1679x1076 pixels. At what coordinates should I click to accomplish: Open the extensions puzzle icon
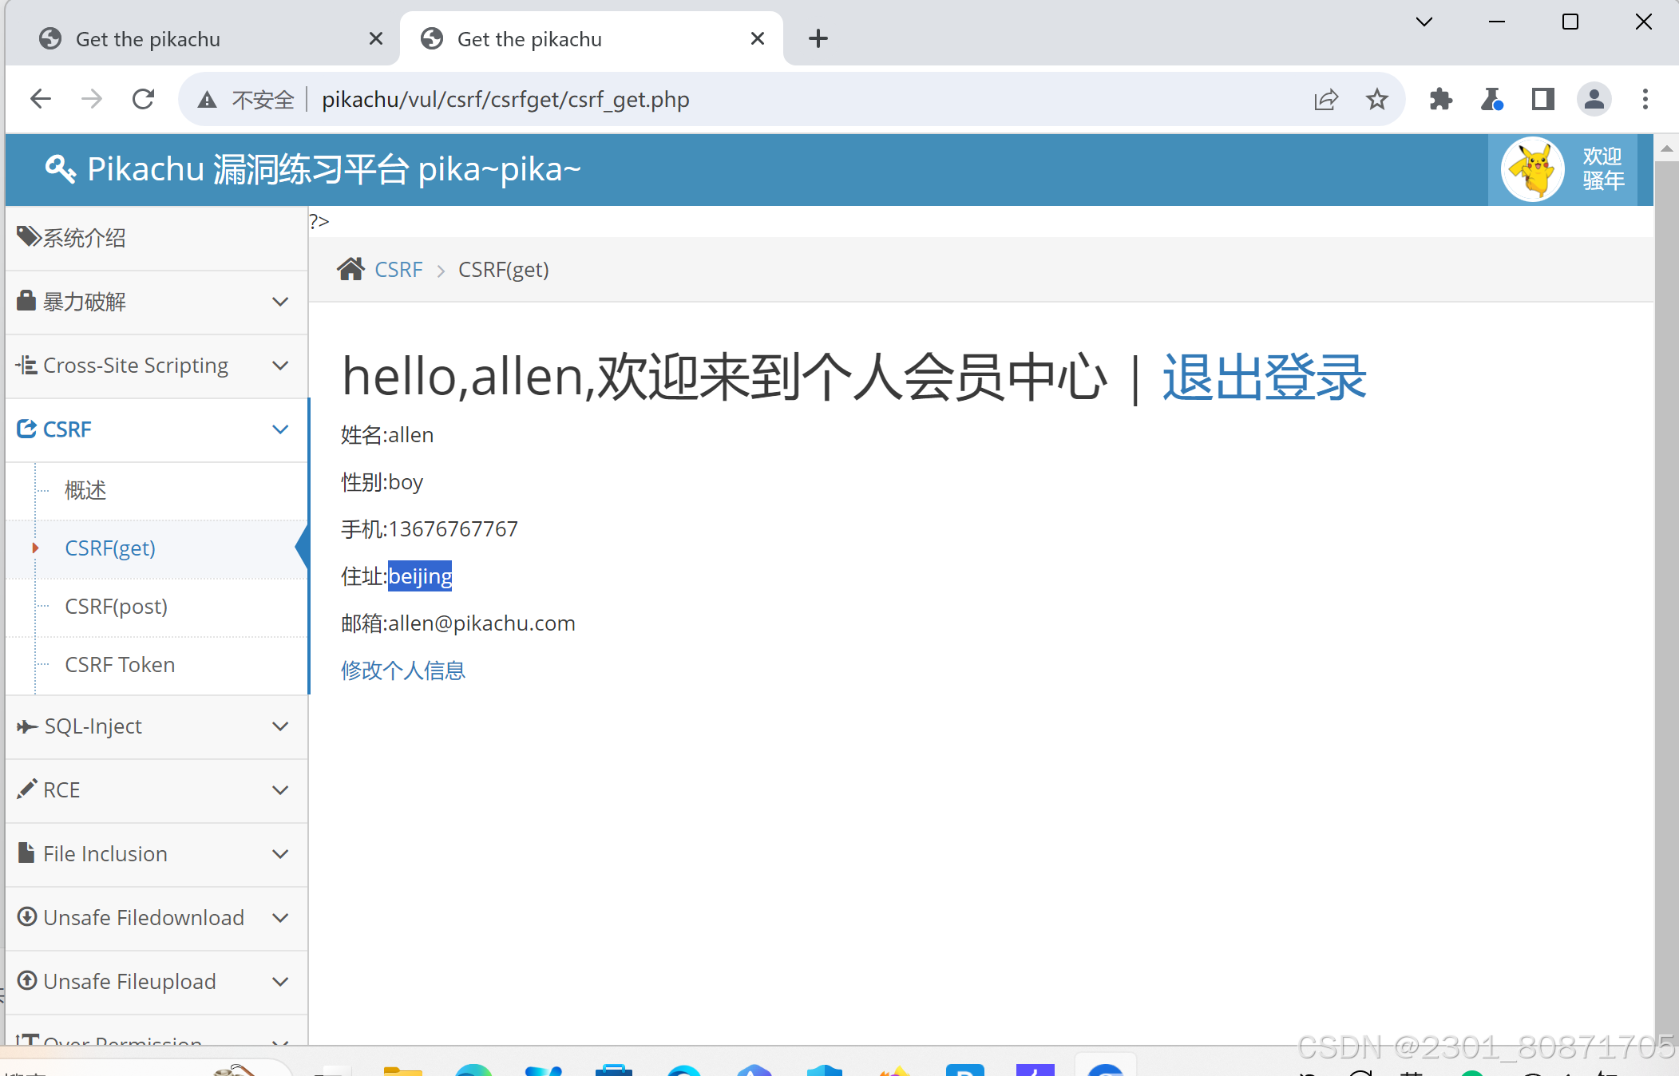coord(1440,99)
